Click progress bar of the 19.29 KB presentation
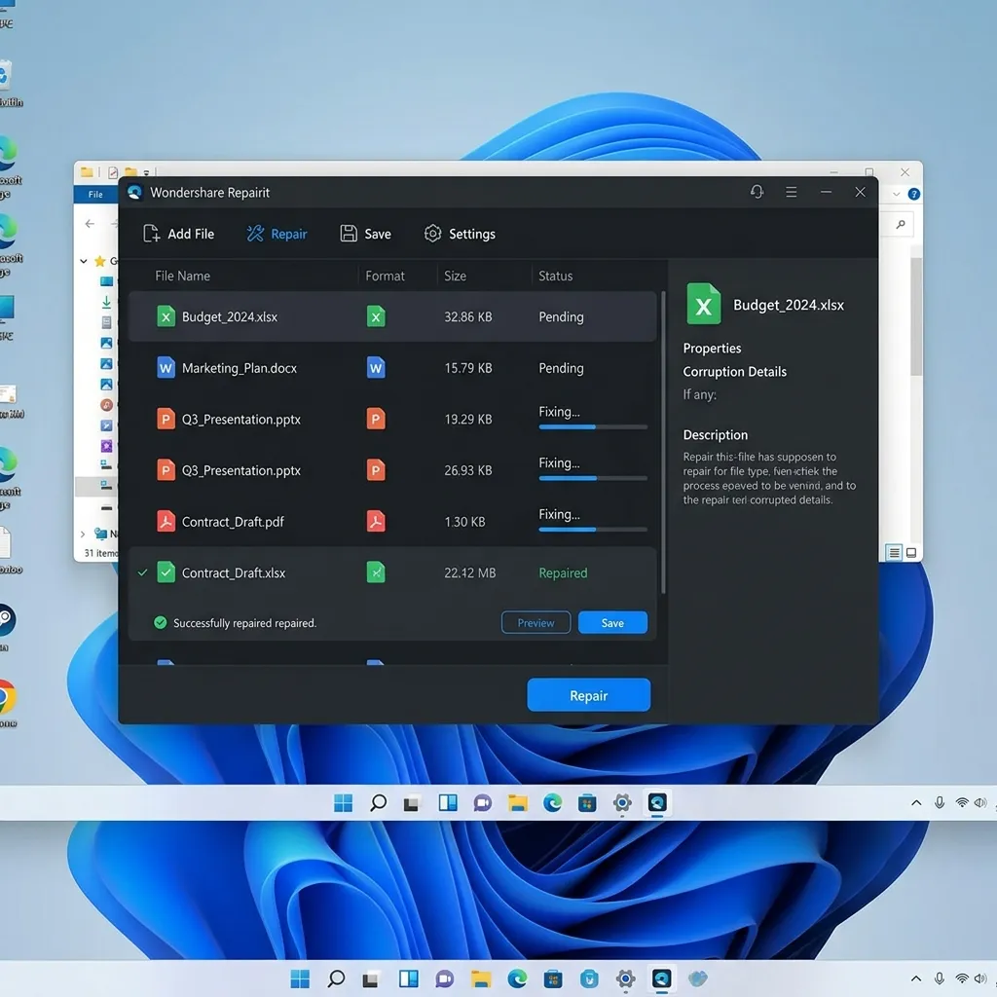 [593, 427]
